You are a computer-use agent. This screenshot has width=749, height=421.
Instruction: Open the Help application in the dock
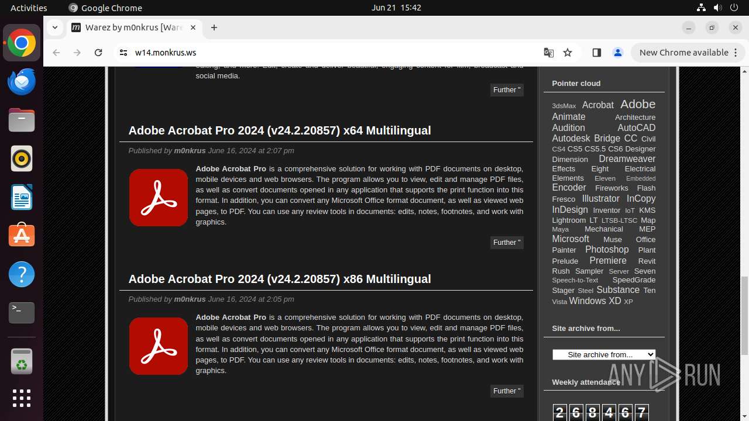[x=22, y=274]
